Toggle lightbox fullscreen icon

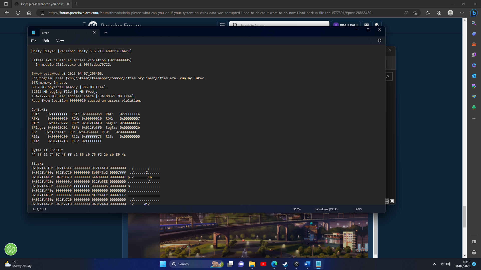[x=392, y=201]
